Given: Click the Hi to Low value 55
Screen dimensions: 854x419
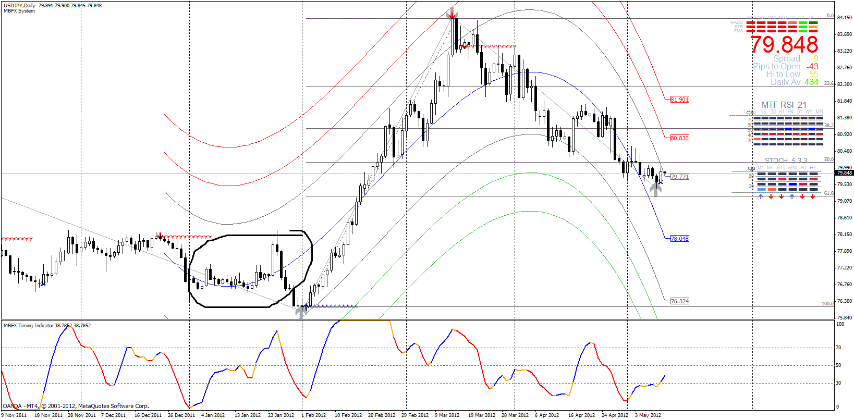Looking at the screenshot, I should tap(814, 75).
